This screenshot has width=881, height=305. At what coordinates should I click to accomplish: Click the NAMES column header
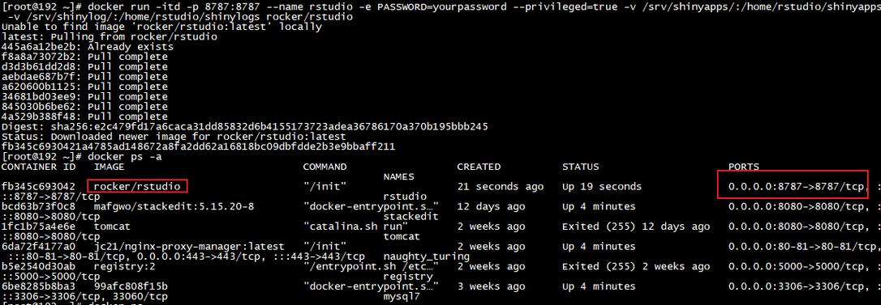click(x=398, y=176)
